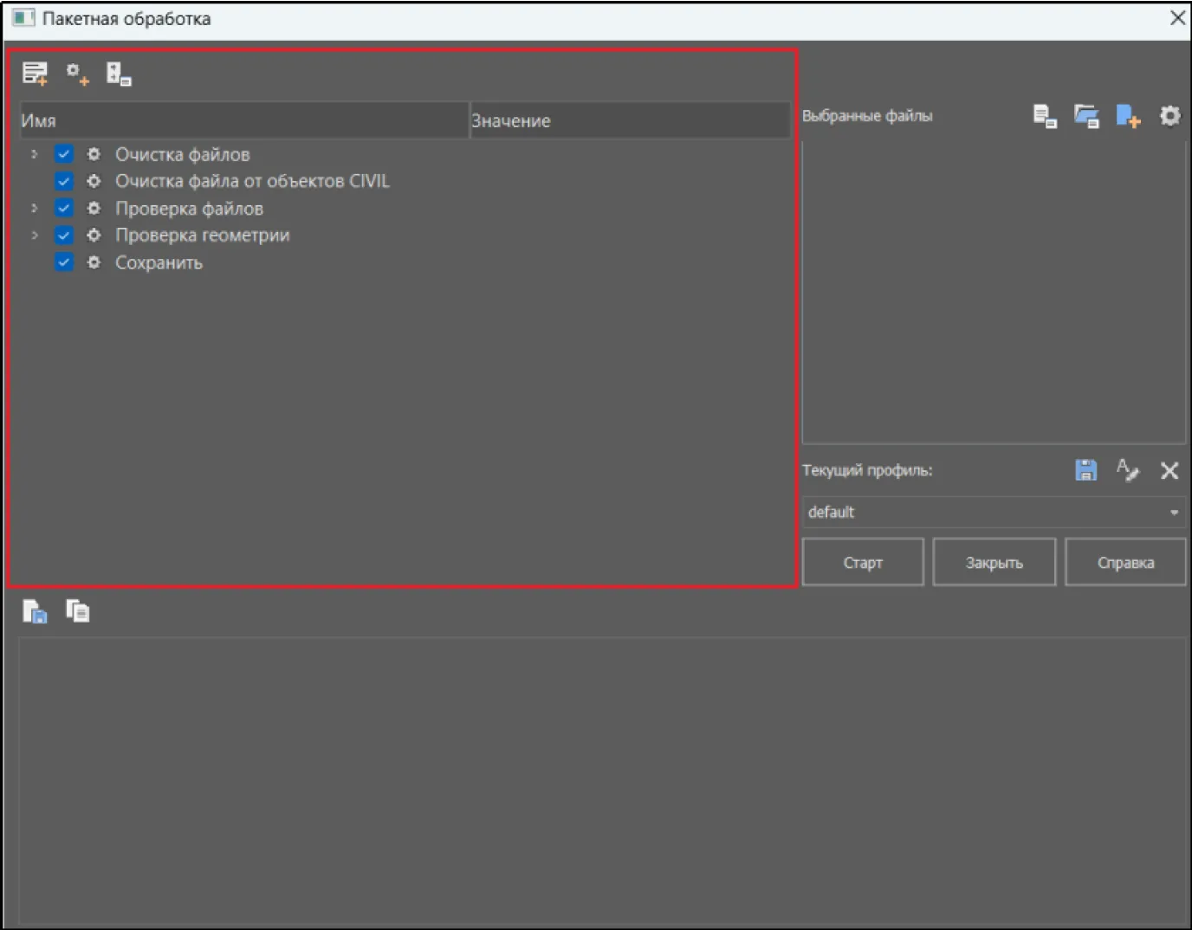
Task: Open file list settings gear icon
Action: click(x=1169, y=115)
